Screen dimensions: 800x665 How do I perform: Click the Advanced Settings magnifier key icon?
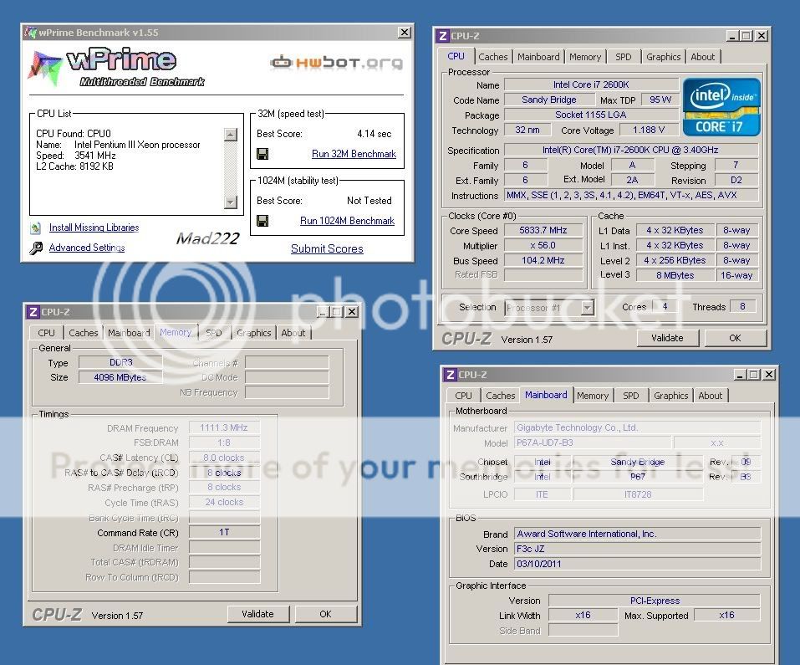(x=36, y=248)
